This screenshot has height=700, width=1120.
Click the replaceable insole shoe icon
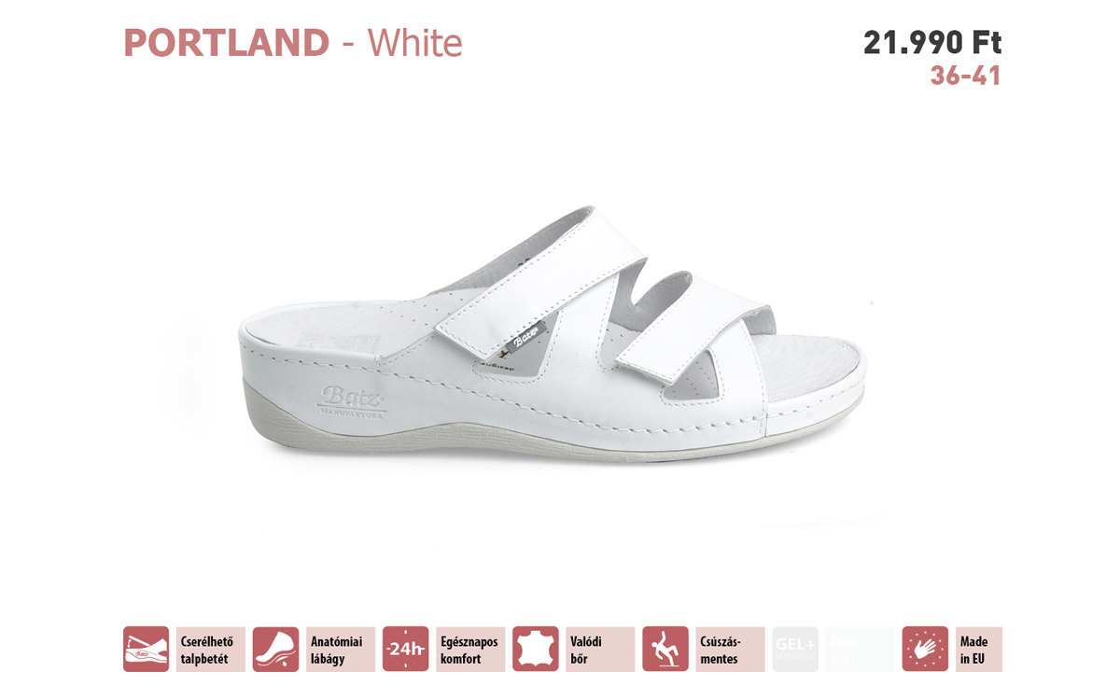pos(146,649)
